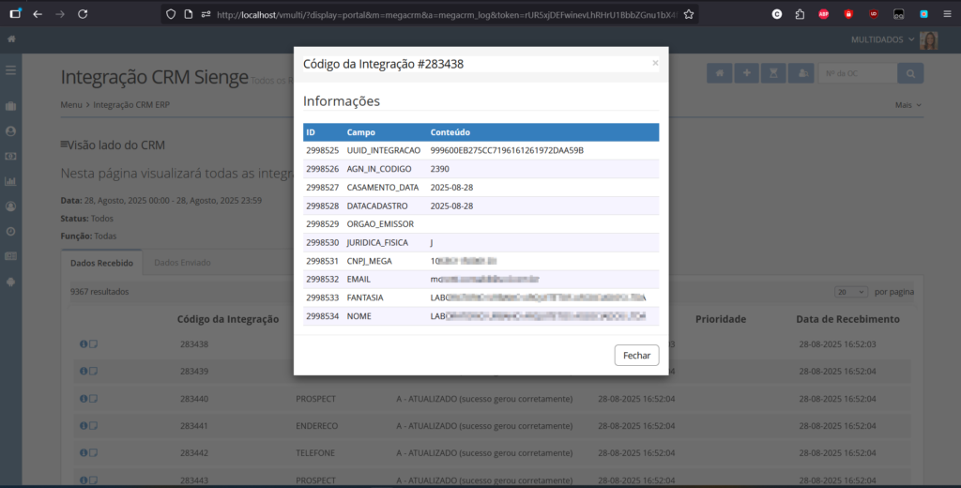Click the magnifier search button
Screen dimensions: 961x488
pos(909,74)
